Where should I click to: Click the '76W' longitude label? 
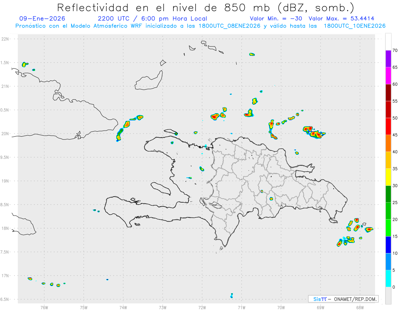point(44,307)
